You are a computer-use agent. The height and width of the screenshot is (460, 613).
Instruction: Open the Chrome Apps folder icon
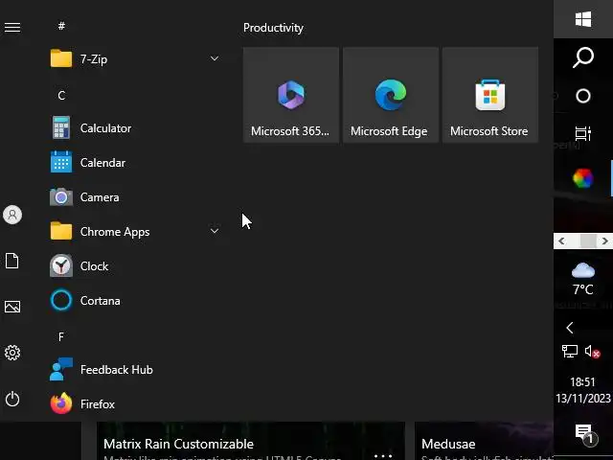61,231
